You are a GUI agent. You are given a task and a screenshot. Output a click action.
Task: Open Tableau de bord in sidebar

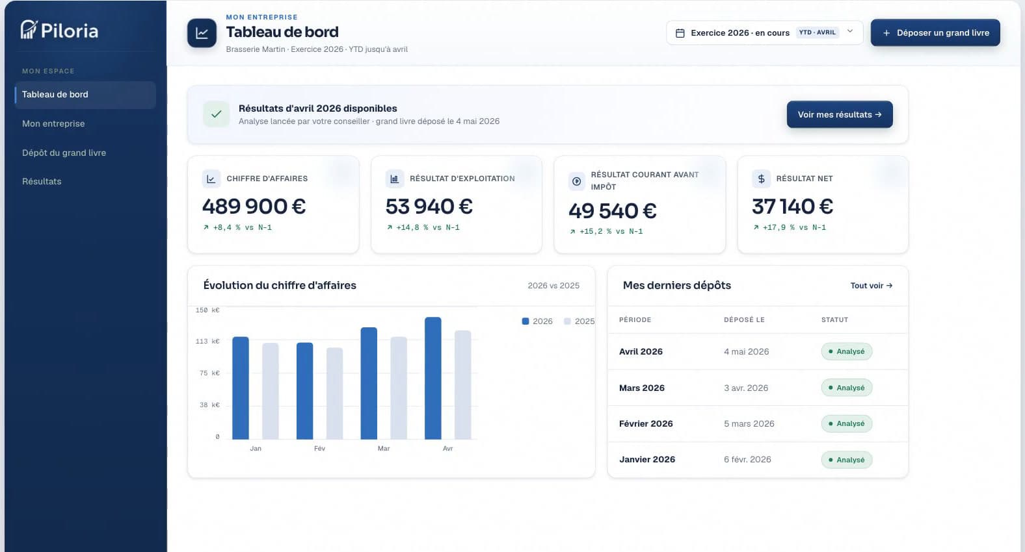pos(85,95)
